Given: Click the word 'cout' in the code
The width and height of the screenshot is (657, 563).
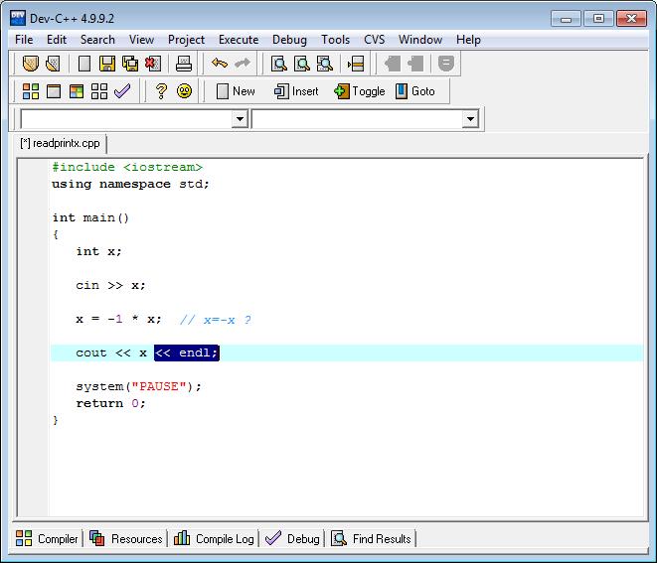Looking at the screenshot, I should click(91, 352).
